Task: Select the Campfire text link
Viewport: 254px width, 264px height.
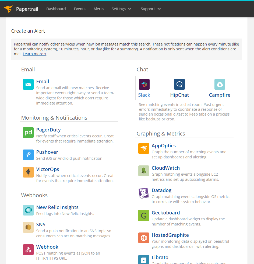Action: (220, 95)
